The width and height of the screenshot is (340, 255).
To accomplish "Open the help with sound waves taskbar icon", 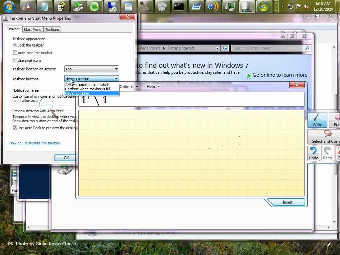I will click(x=213, y=6).
